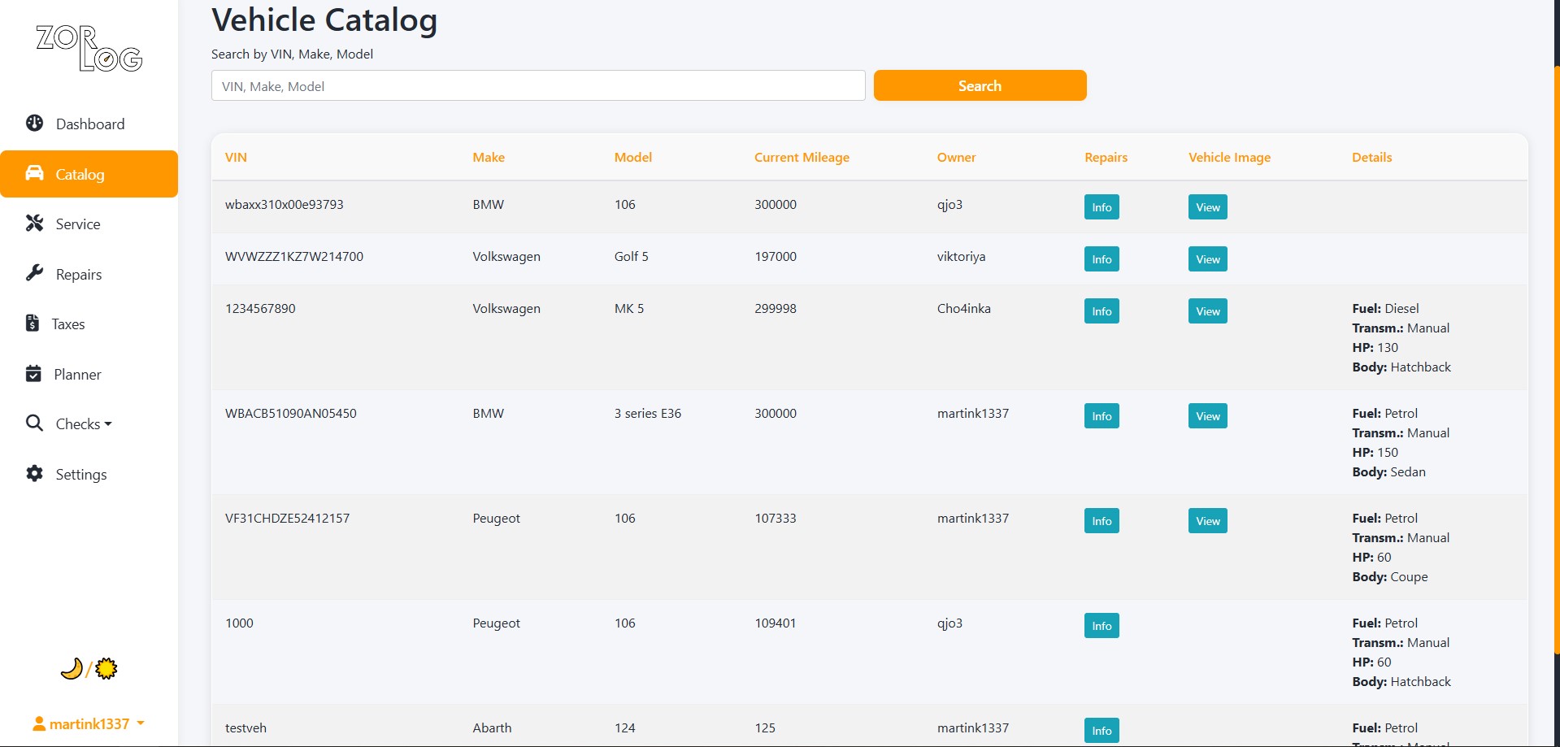Click the Planner calendar icon
Image resolution: width=1560 pixels, height=747 pixels.
pos(33,374)
